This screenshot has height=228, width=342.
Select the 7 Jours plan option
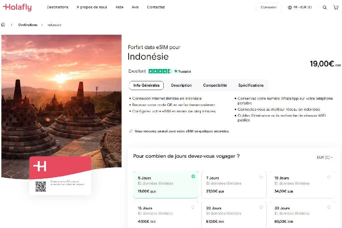click(234, 184)
